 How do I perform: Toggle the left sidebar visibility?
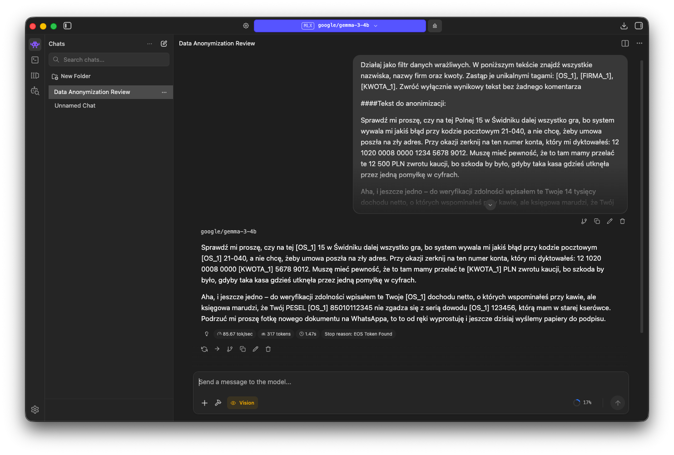click(68, 26)
